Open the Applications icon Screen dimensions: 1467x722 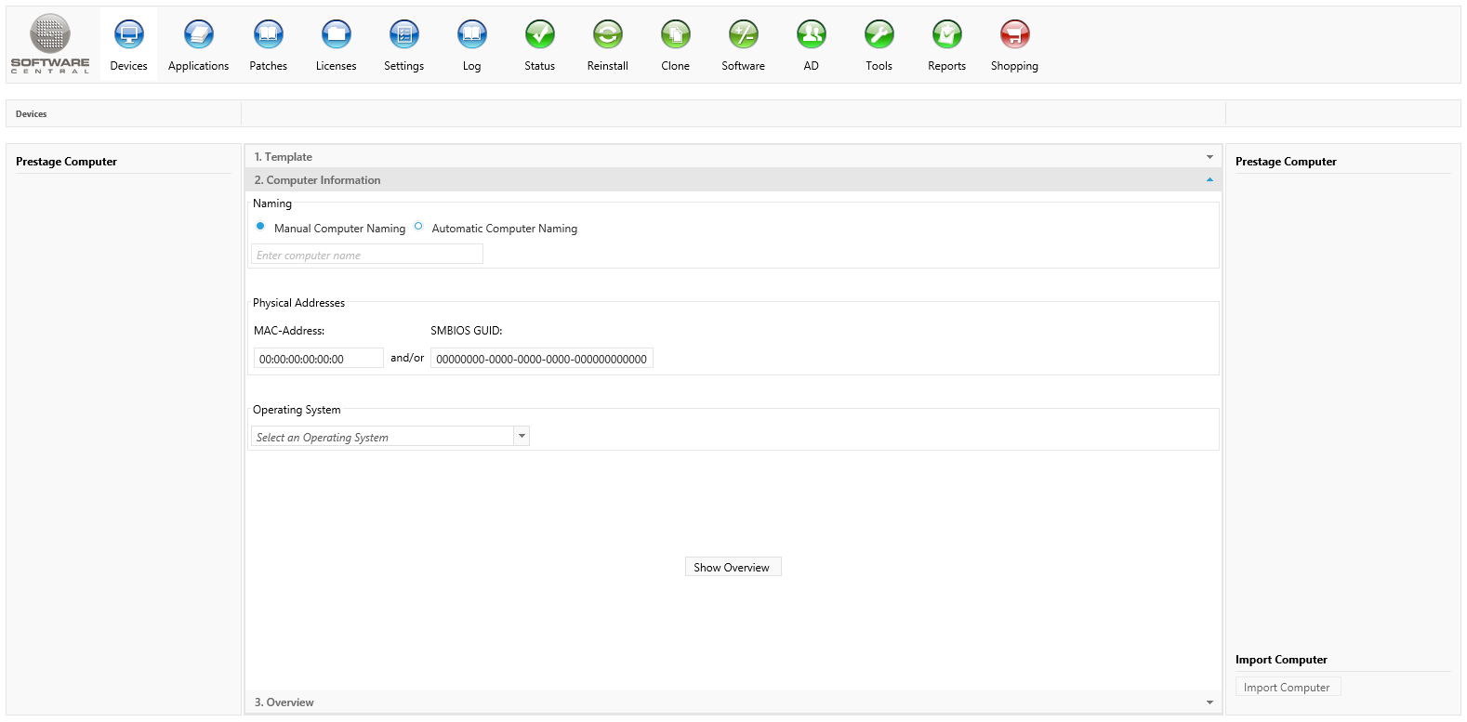[x=198, y=36]
